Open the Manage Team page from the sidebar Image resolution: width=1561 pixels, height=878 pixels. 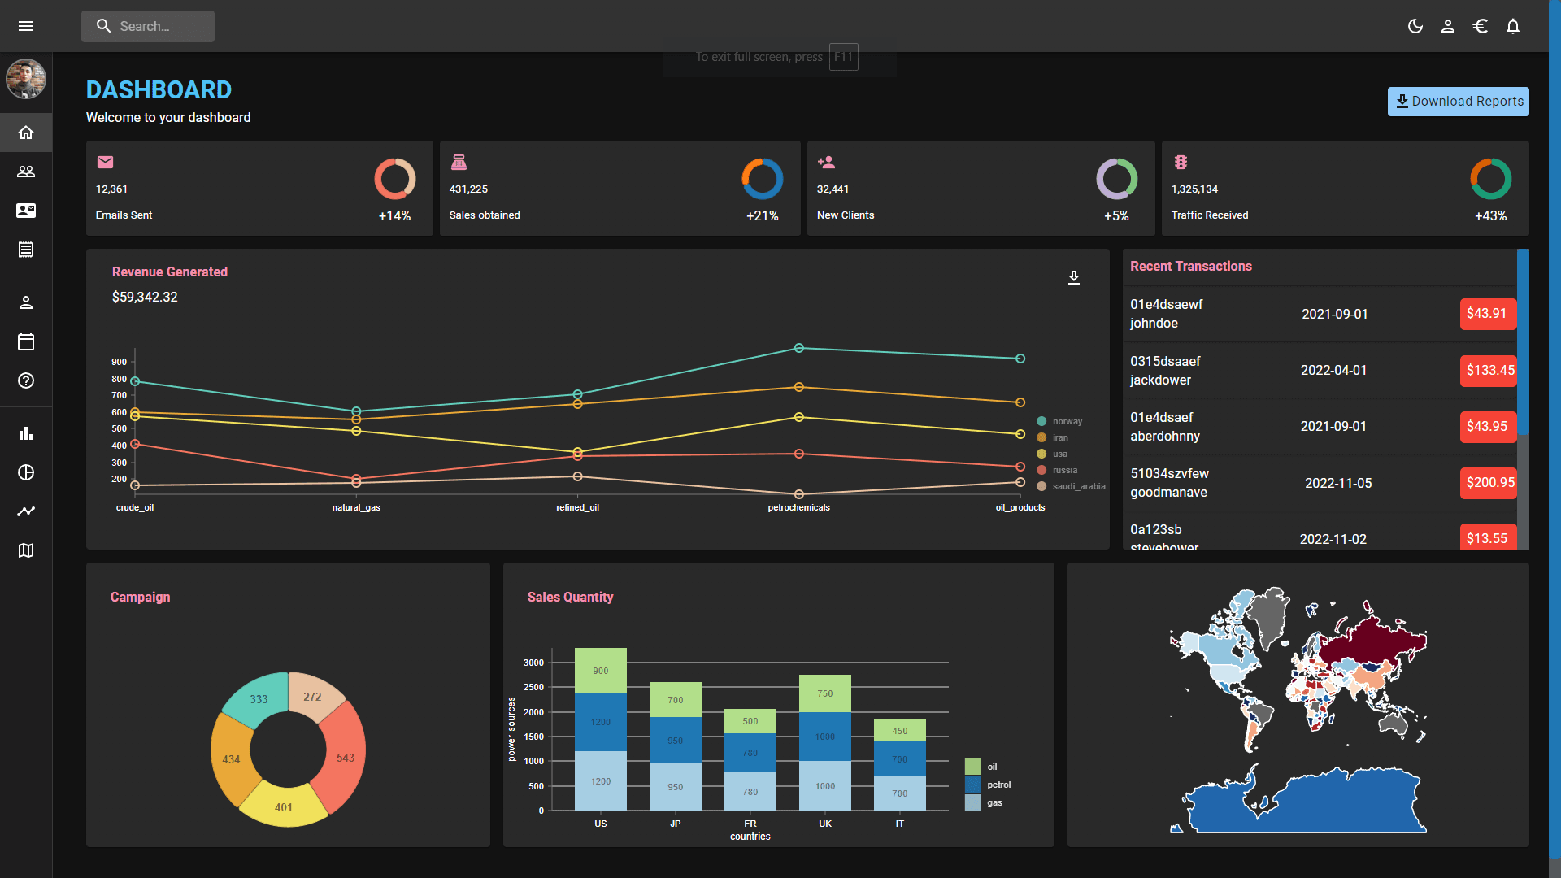pos(26,171)
